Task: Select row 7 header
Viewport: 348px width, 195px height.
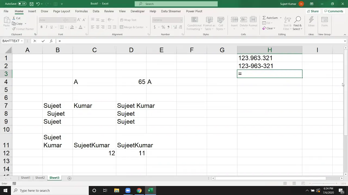Action: (6, 106)
